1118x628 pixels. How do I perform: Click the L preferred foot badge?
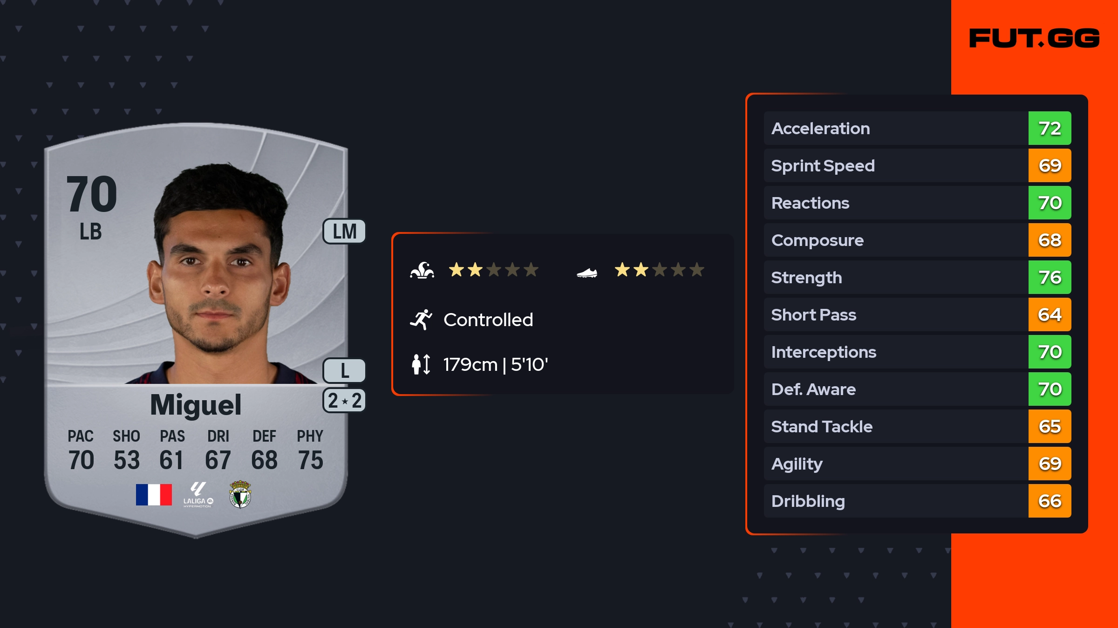[344, 371]
